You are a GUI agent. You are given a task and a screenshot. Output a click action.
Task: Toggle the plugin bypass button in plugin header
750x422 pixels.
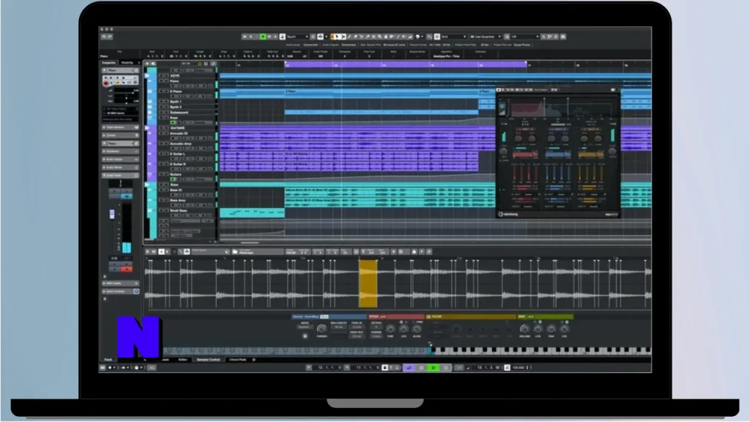(499, 89)
